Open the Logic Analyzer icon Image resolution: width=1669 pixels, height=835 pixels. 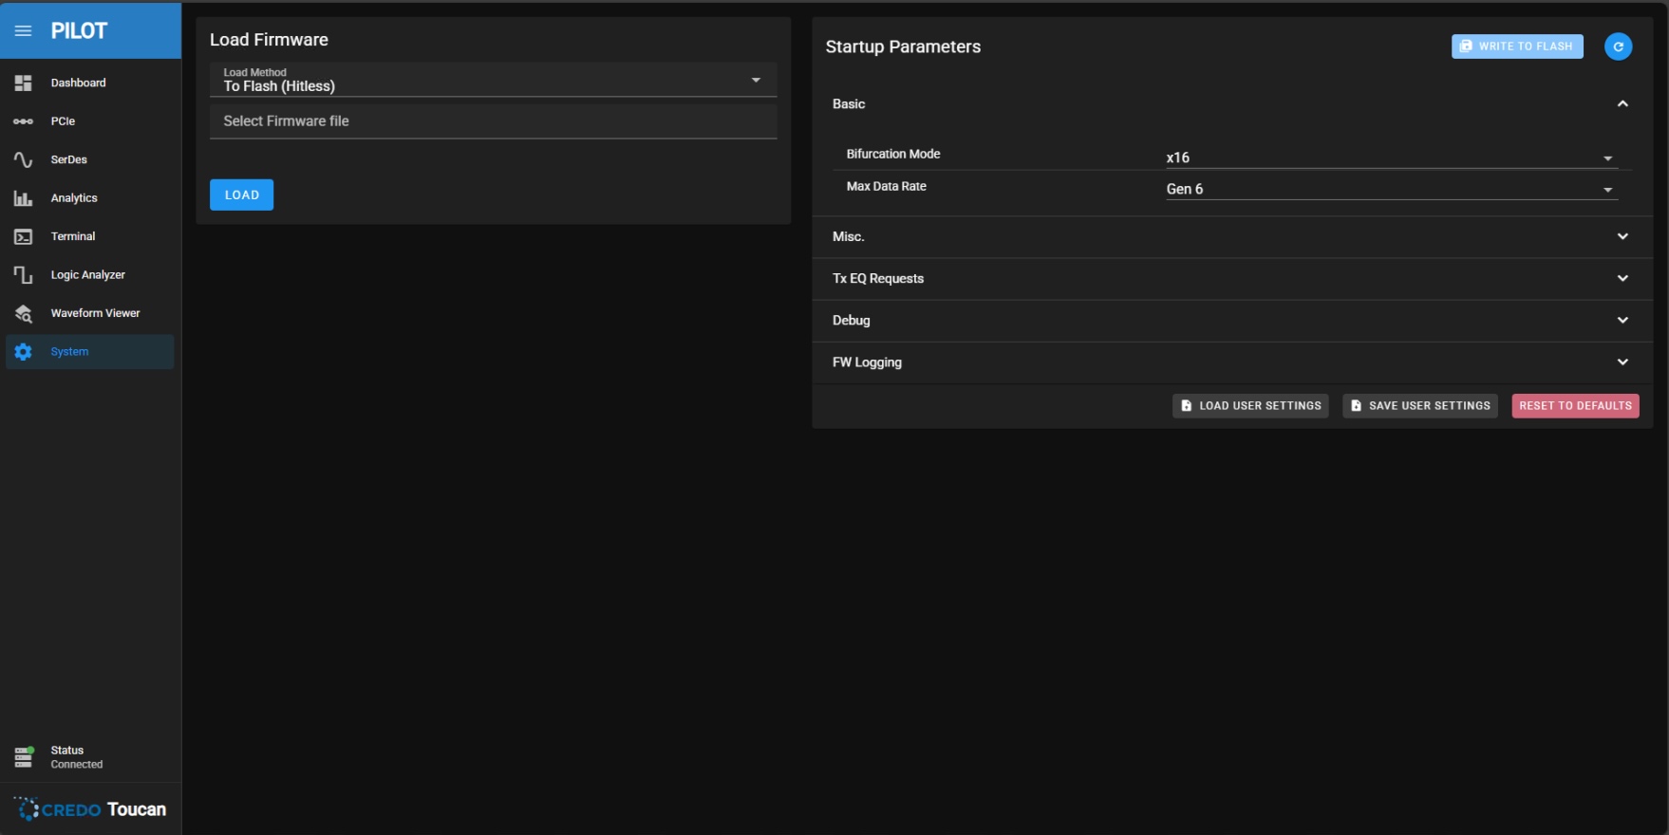click(24, 275)
